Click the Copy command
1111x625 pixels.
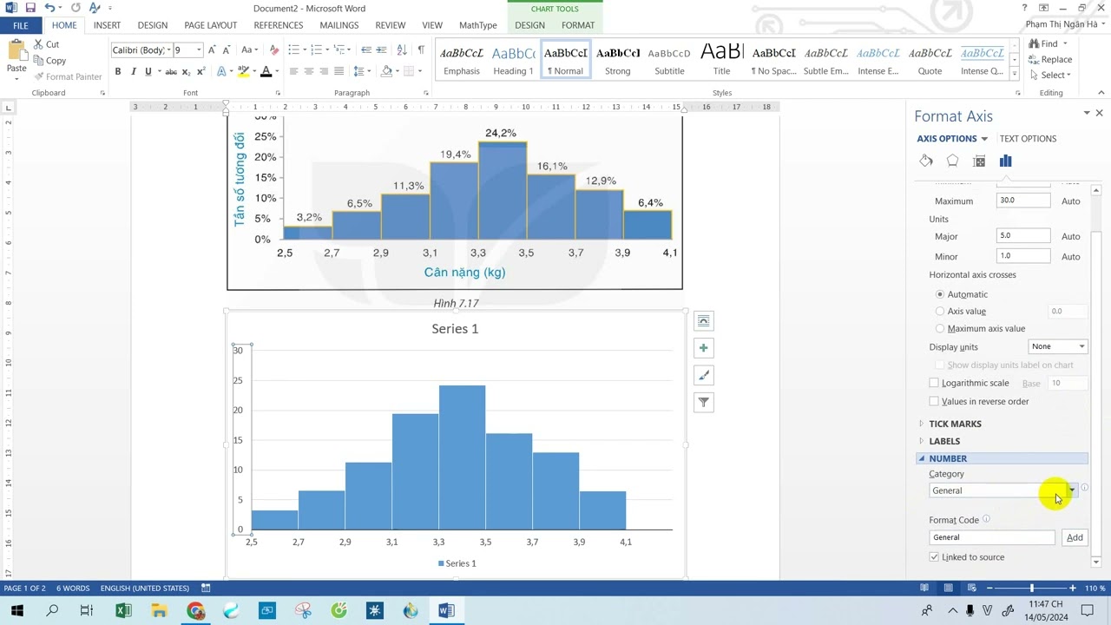[x=49, y=61]
